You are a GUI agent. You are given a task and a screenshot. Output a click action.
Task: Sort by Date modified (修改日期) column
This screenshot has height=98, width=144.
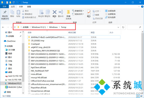click(x=72, y=32)
